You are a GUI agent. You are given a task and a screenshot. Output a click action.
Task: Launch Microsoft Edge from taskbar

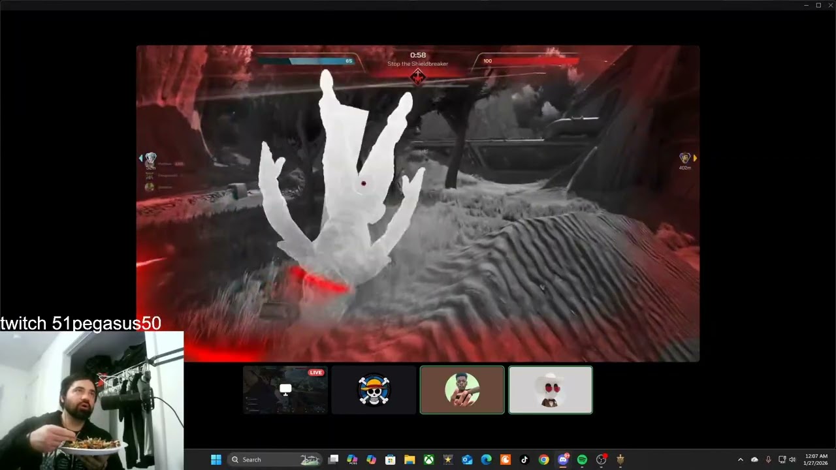pos(486,460)
